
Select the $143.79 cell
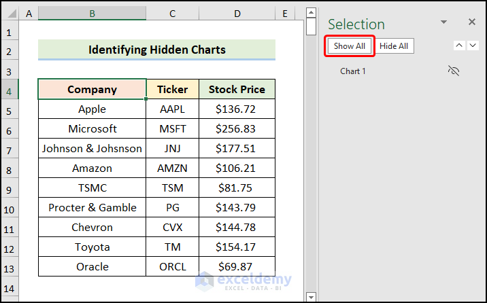(x=237, y=207)
